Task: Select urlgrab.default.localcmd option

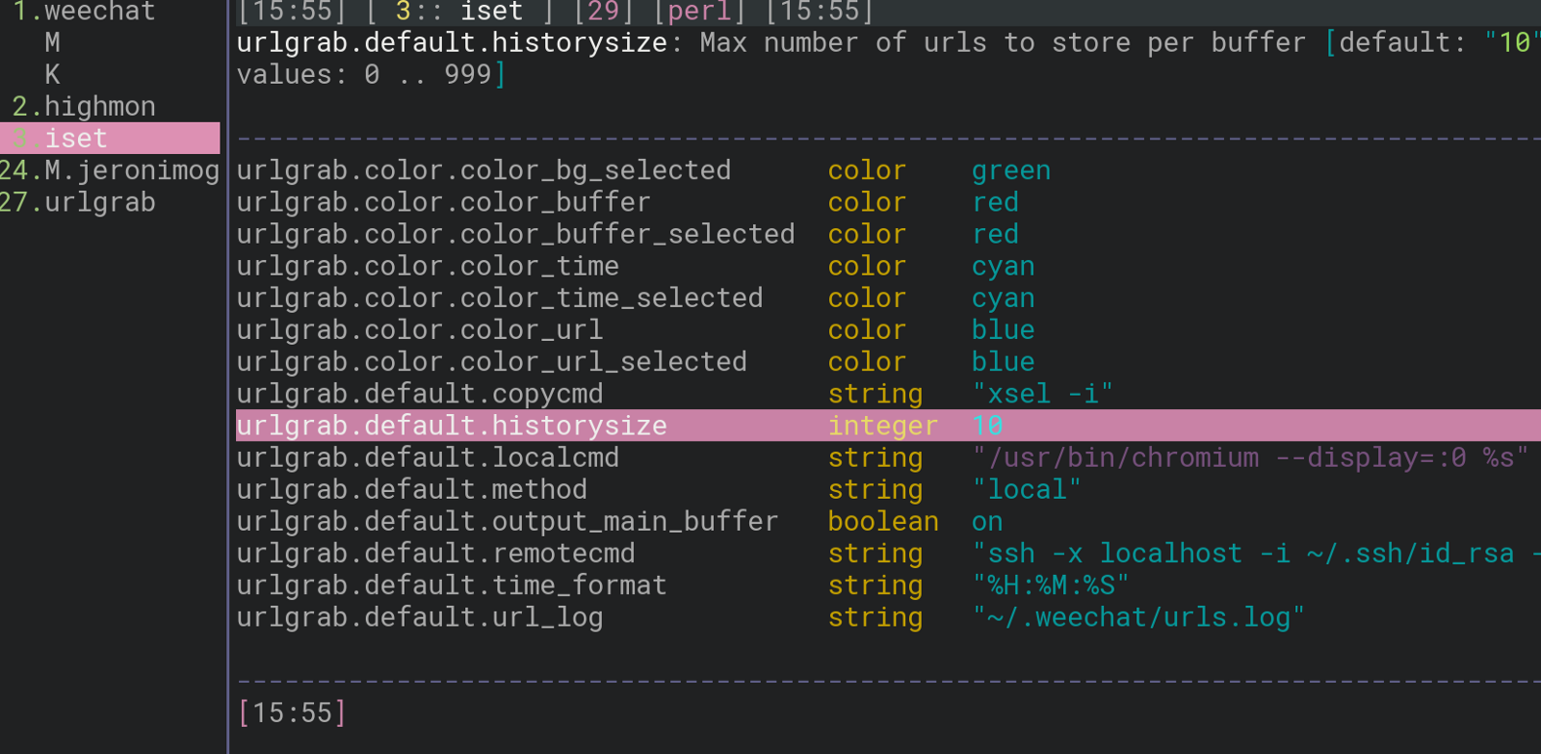Action: [x=428, y=457]
